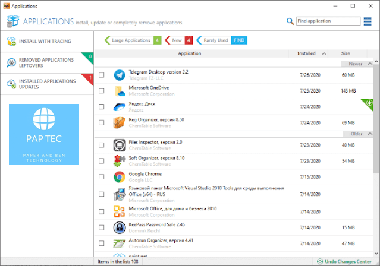Screen dimensions: 380x266
Task: Click the blue FIND button
Action: 239,40
